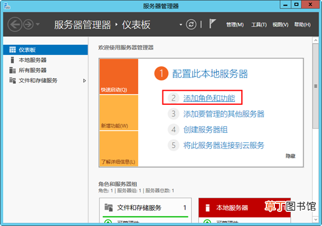Open the 帮助(H) menu
This screenshot has width=322, height=226.
coord(302,25)
